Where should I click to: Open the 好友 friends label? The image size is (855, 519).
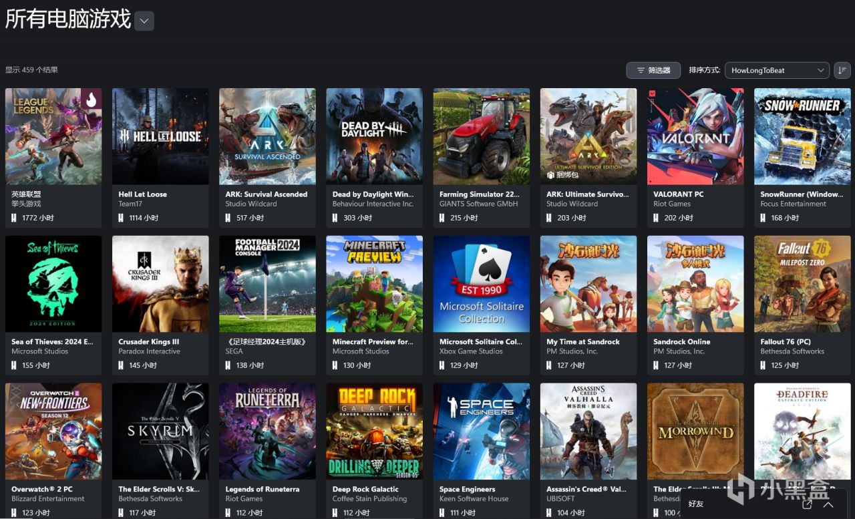(695, 504)
